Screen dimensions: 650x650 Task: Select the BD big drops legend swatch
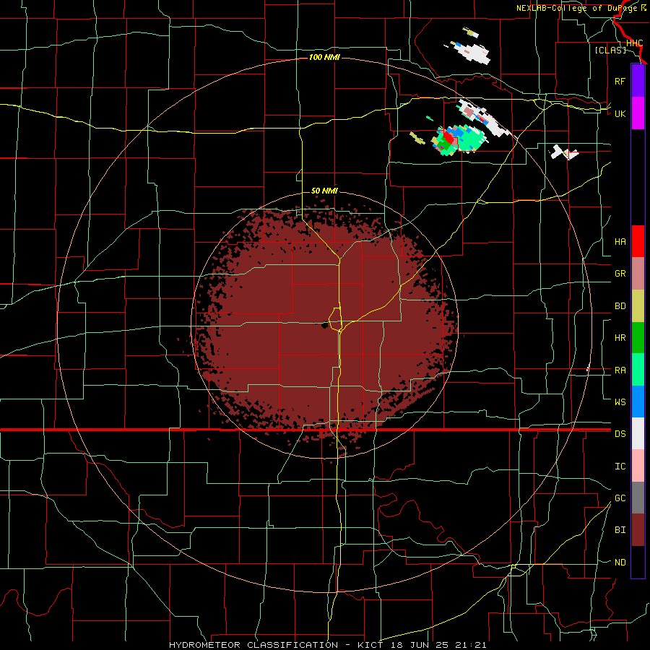(x=638, y=305)
